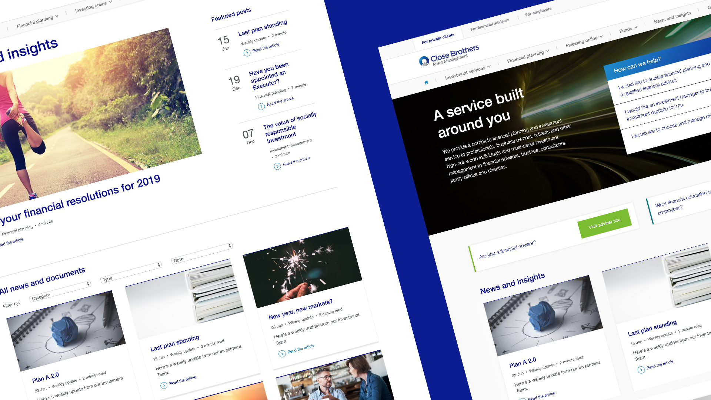
Task: Click arrow icon on left page Last plan standing card
Action: tap(164, 386)
